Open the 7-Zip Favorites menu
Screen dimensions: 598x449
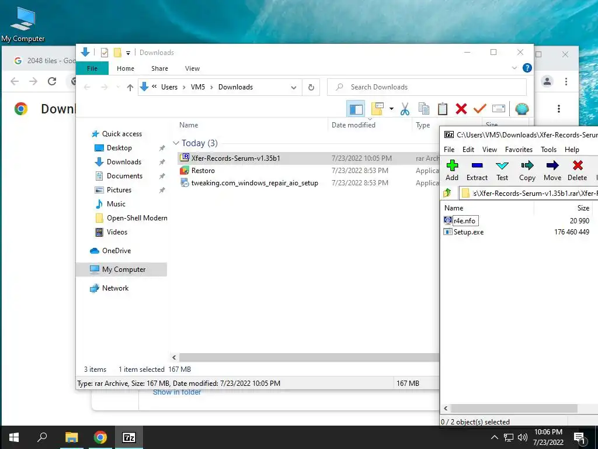tap(519, 149)
